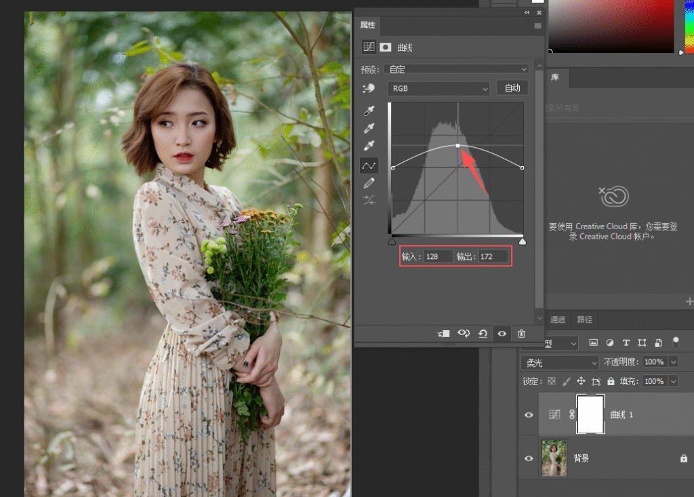Viewport: 694px width, 497px height.
Task: Open the 预设 preset dropdown
Action: pyautogui.click(x=456, y=69)
